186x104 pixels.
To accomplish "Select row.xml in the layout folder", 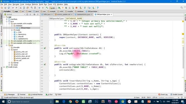I will coord(19,60).
